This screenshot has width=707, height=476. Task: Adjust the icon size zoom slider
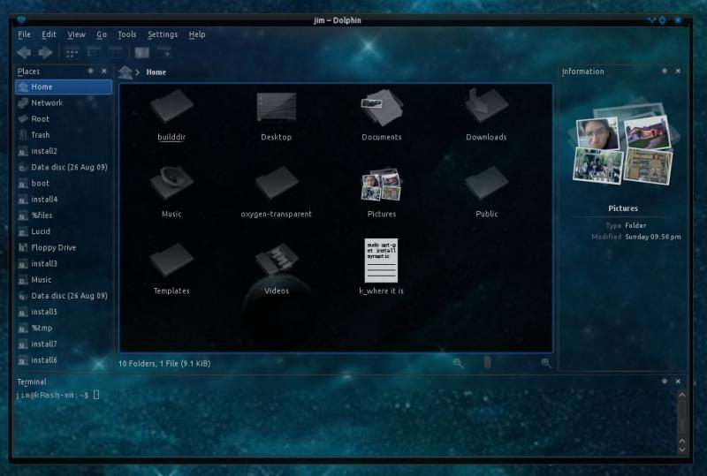point(487,363)
